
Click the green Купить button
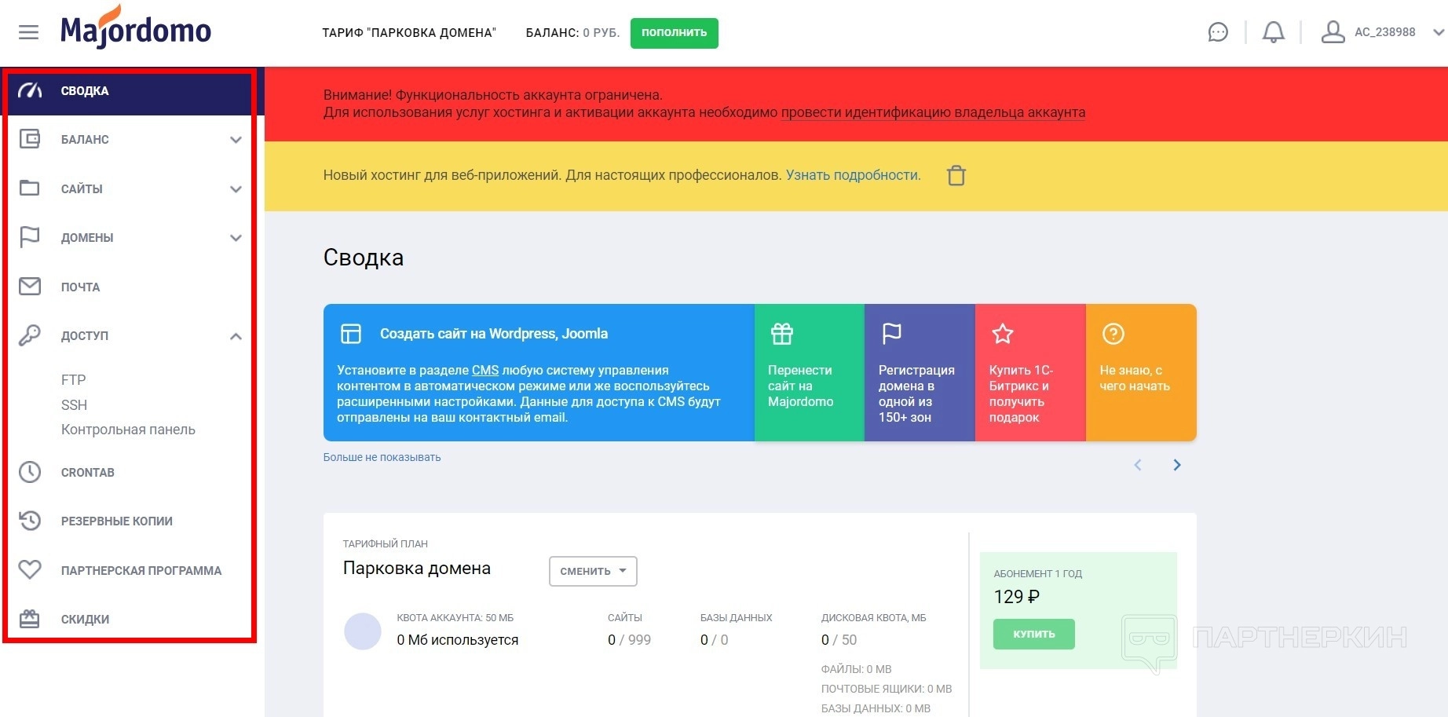(1033, 634)
